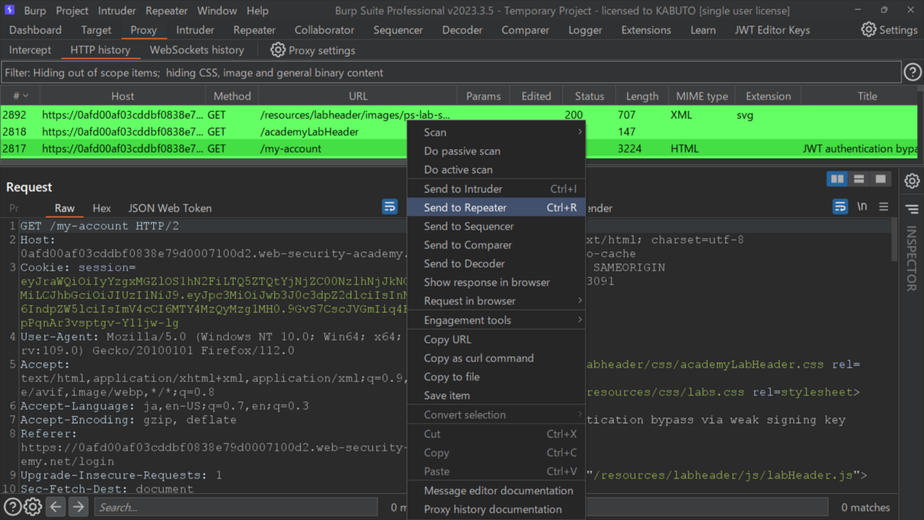Open the WebSockets history sub-tab
Viewport: 924px width, 520px height.
pos(196,50)
